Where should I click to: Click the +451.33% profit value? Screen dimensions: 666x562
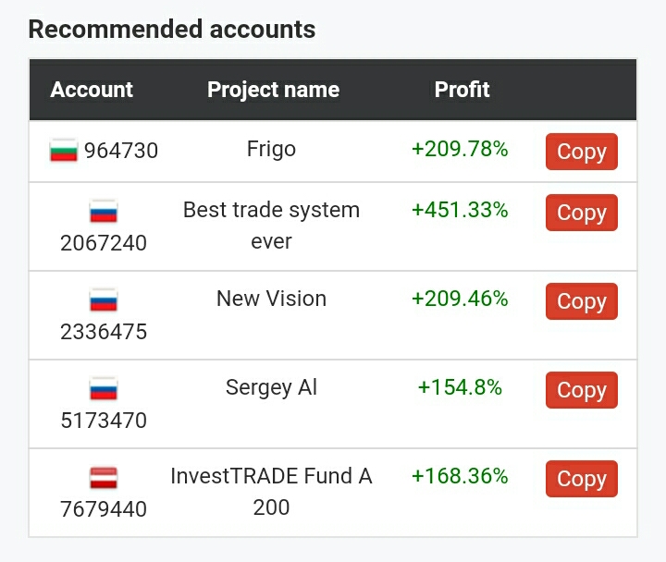coord(460,210)
